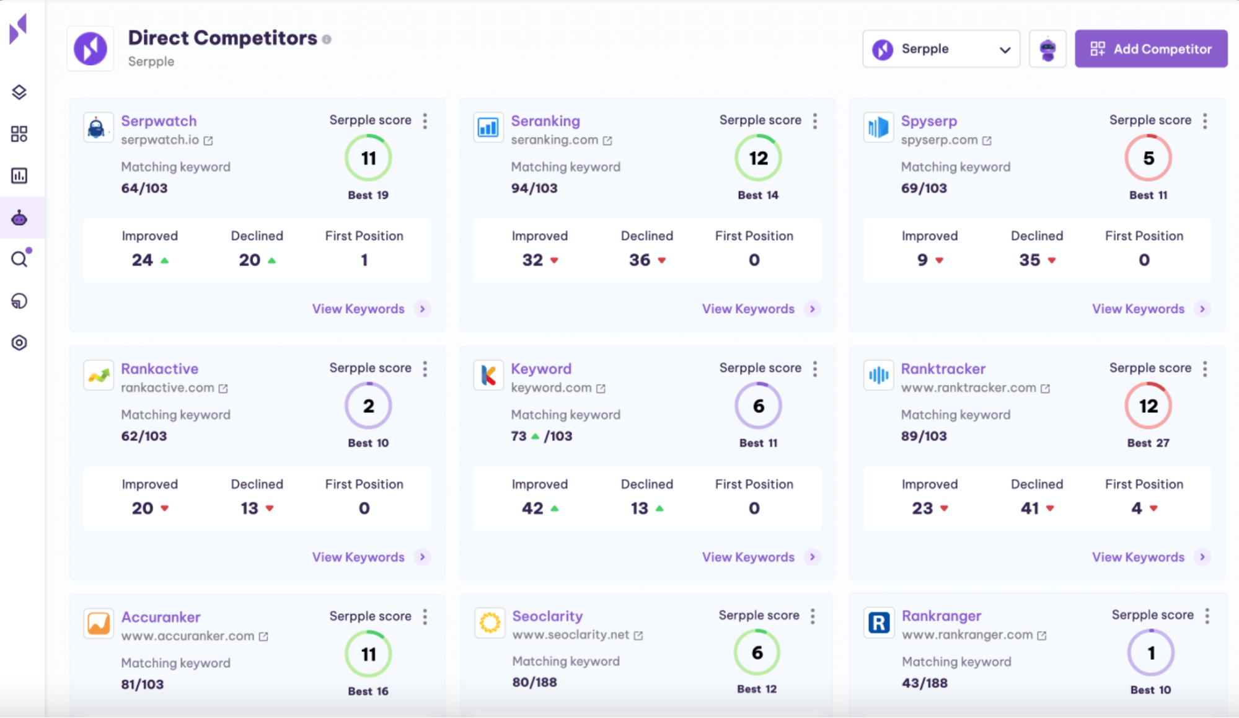This screenshot has height=718, width=1239.
Task: Open the three-dot menu on the Seoclarity card
Action: click(x=813, y=616)
